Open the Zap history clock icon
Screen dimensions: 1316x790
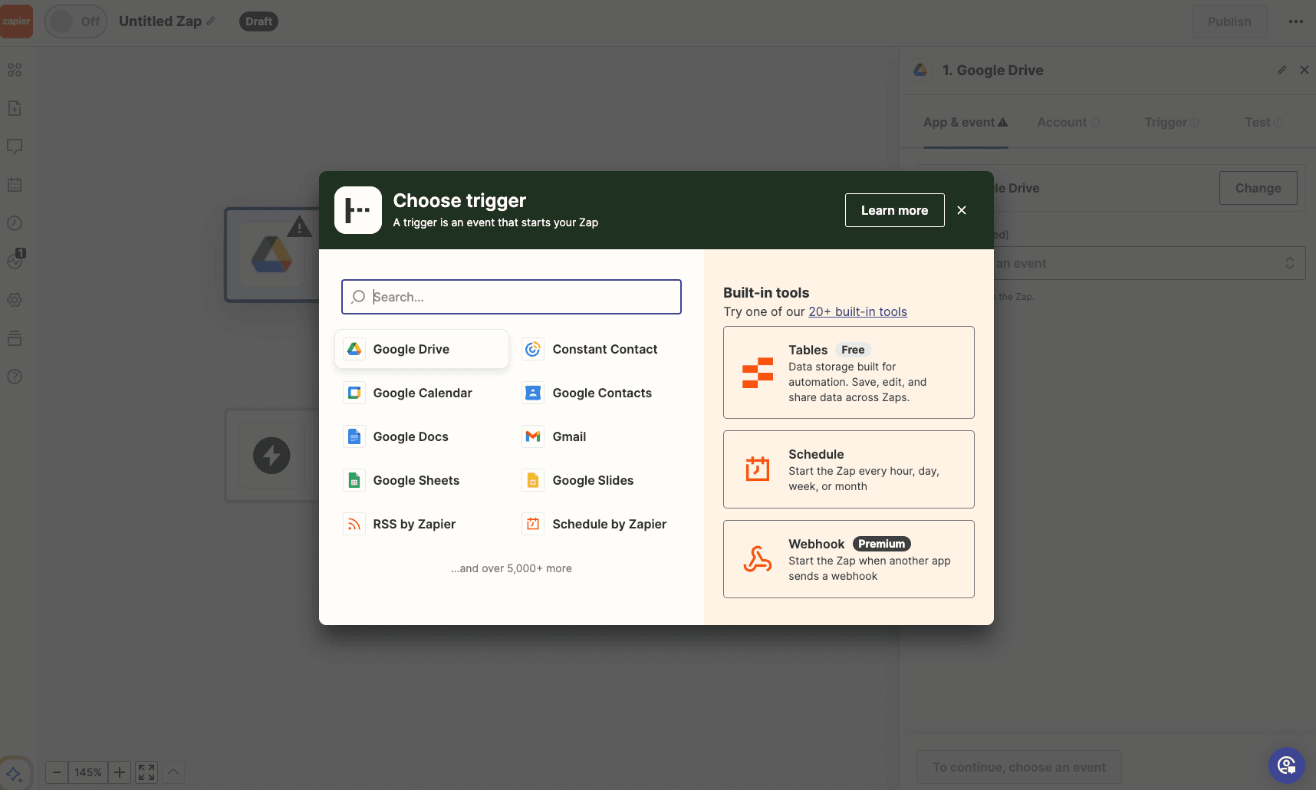point(15,223)
